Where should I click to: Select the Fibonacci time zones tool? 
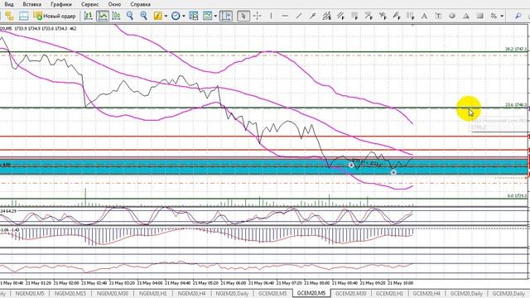coord(411,16)
